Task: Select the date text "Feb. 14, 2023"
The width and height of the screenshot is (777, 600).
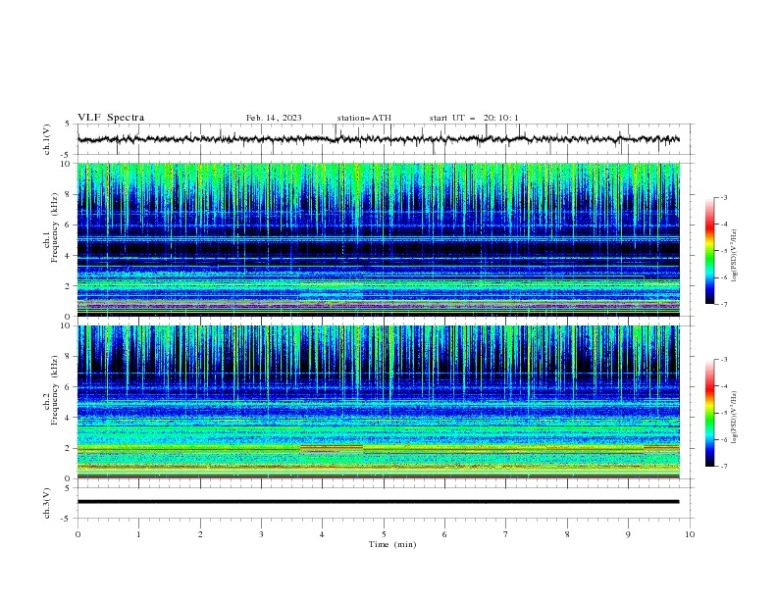Action: point(274,118)
